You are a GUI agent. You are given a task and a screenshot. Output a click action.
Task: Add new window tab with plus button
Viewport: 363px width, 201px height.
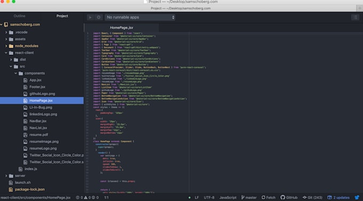359,9
